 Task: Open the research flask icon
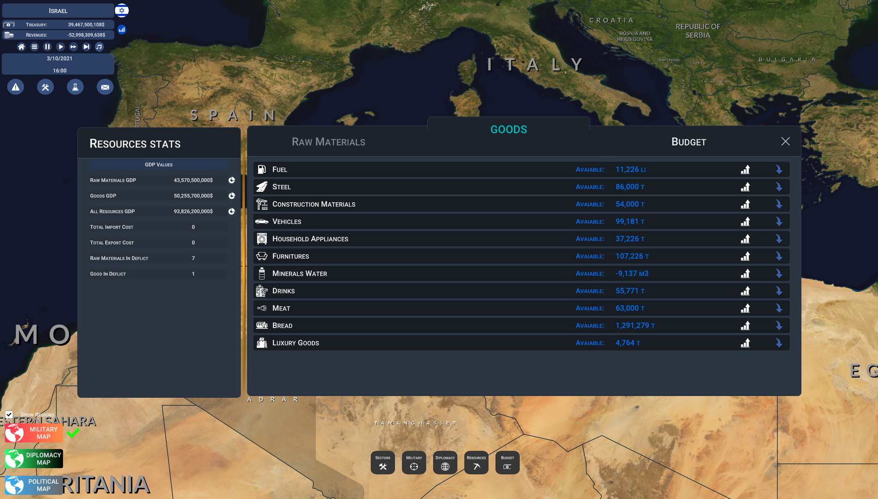(x=75, y=87)
